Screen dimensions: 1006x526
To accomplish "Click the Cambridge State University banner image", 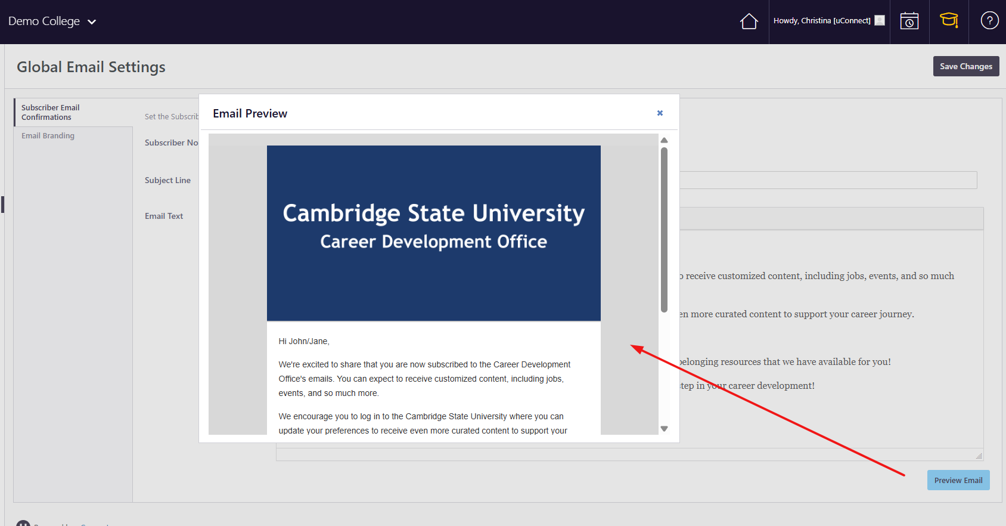I will pyautogui.click(x=433, y=233).
